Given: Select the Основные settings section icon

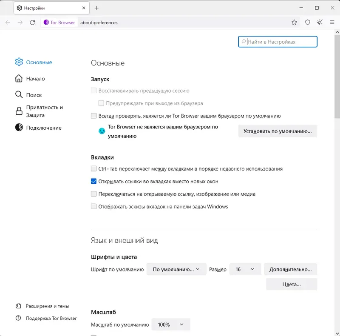Looking at the screenshot, I should [x=19, y=62].
